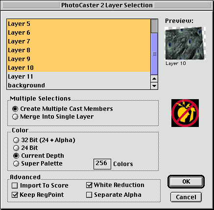Click the 256 Colors input field
This screenshot has width=214, height=210.
coord(102,164)
